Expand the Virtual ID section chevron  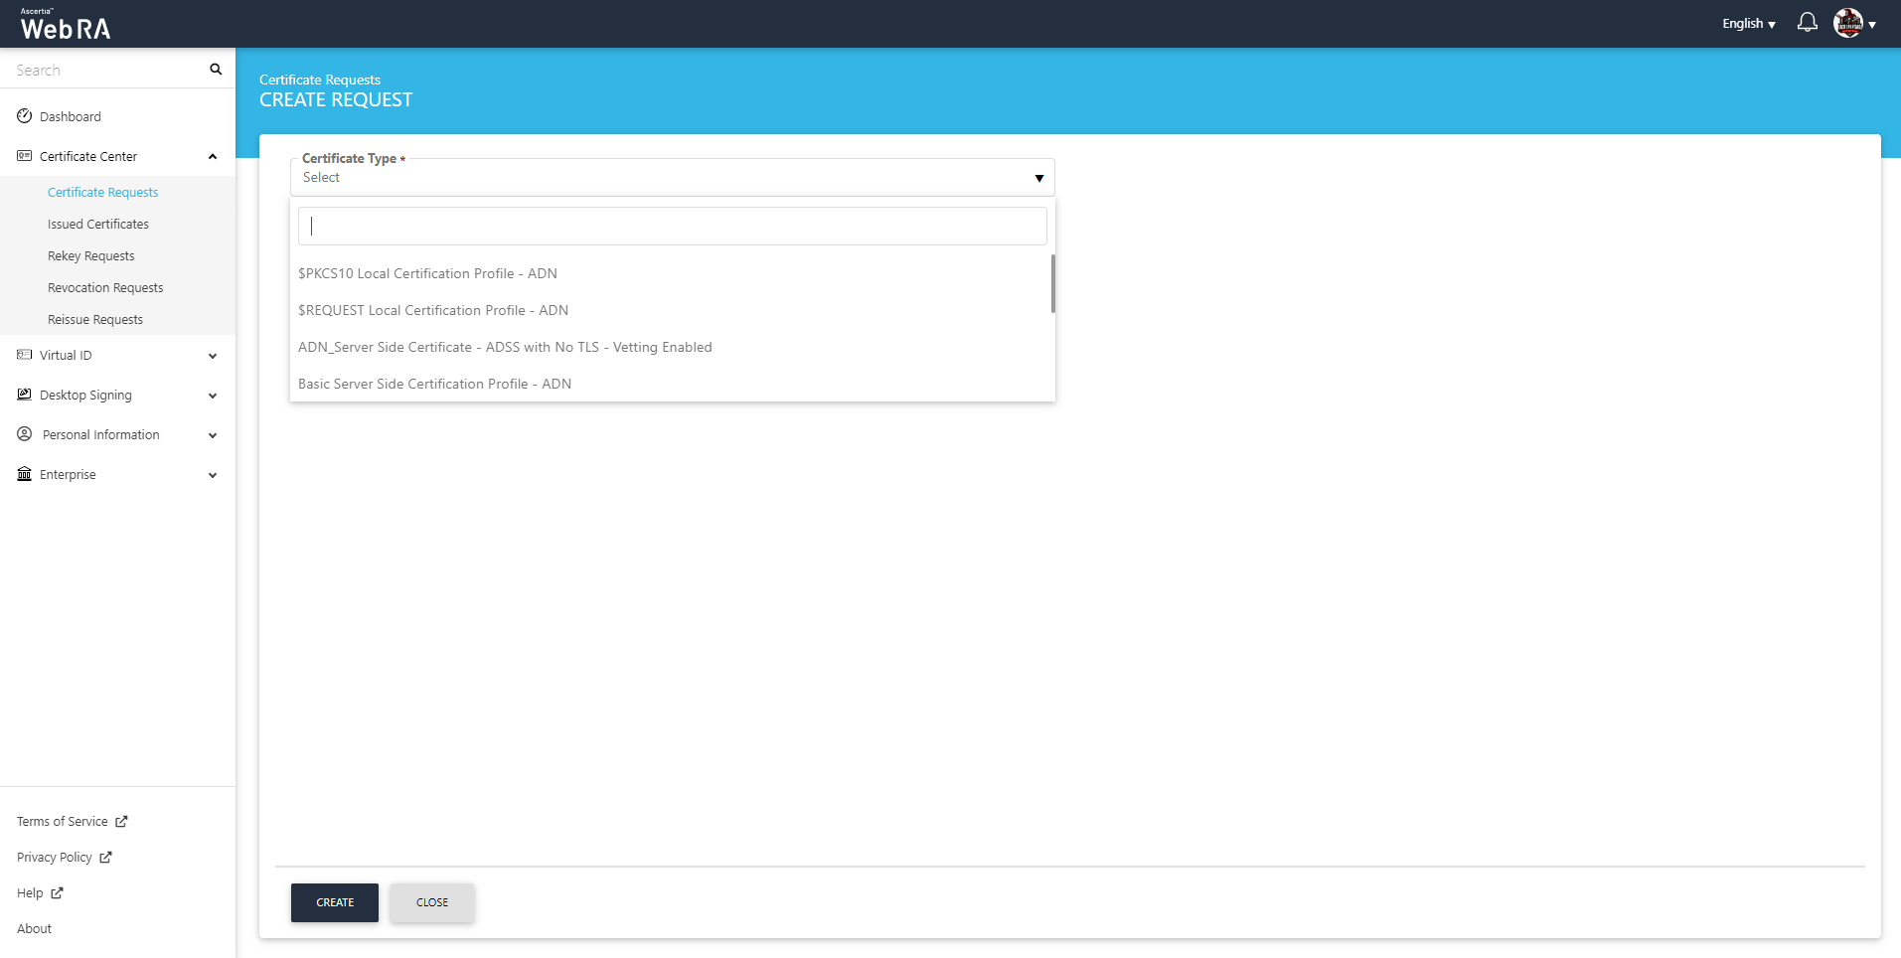213,356
